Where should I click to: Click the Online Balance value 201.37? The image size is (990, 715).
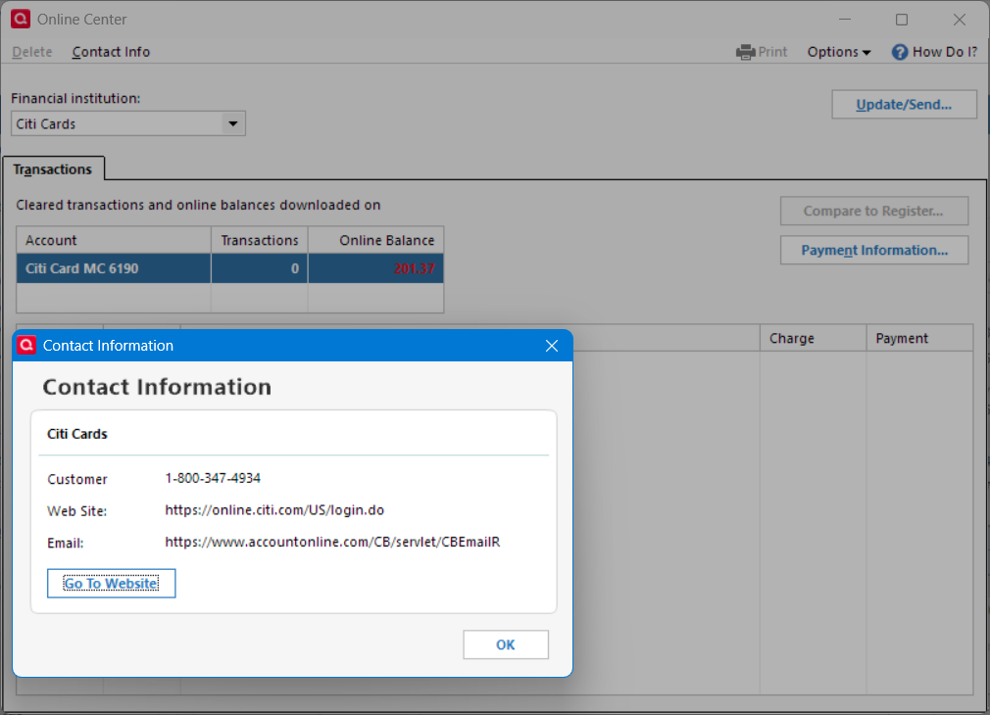[415, 268]
